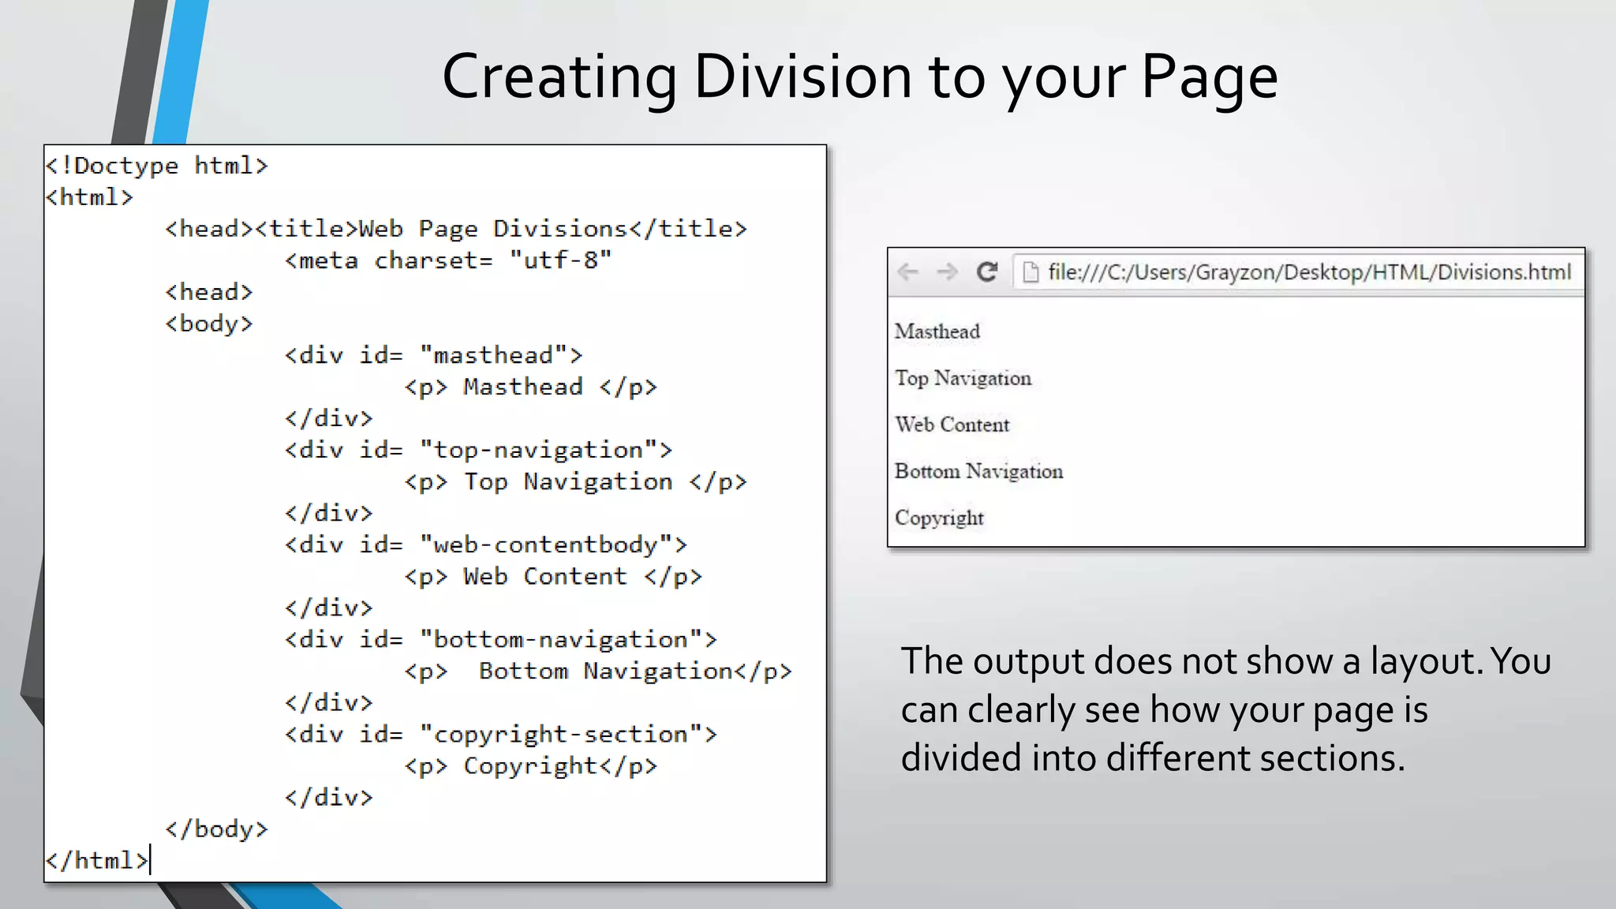Image resolution: width=1616 pixels, height=909 pixels.
Task: Click the Top Navigation text in browser
Action: pyautogui.click(x=963, y=378)
